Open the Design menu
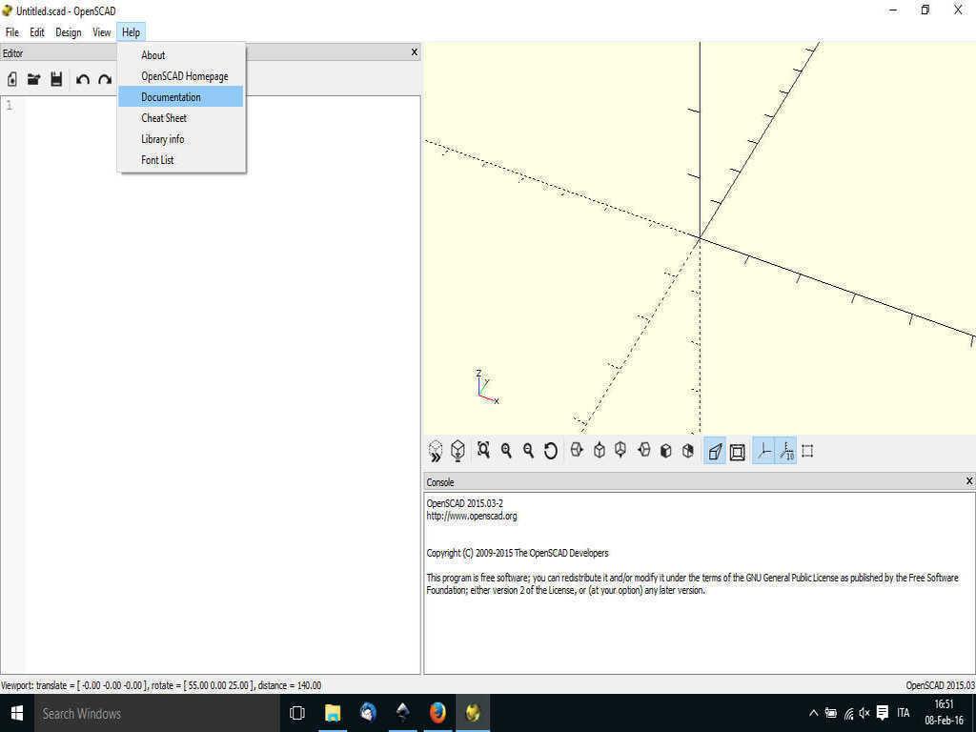The image size is (976, 732). (69, 32)
